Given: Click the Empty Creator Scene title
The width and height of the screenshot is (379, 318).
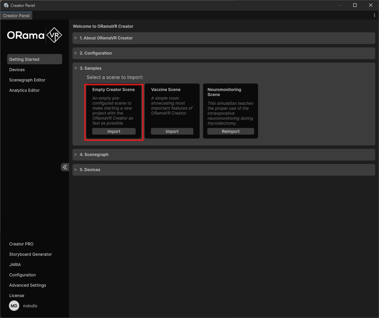Looking at the screenshot, I should [x=113, y=89].
